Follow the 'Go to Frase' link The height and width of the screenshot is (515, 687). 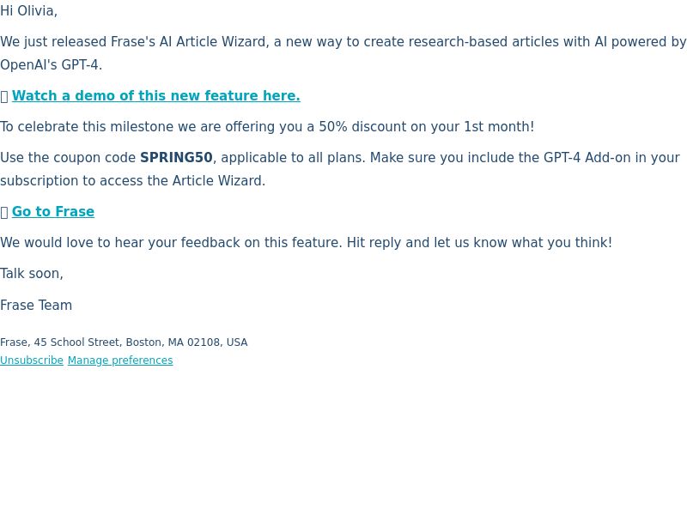[53, 212]
